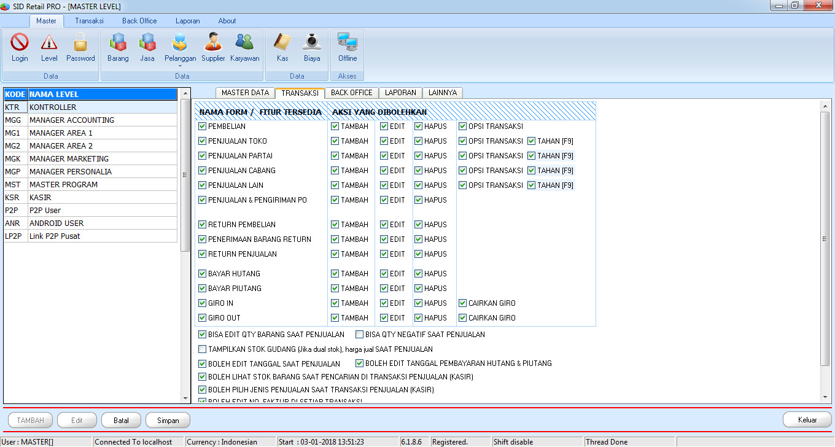
Task: Click the Batal button
Action: click(121, 421)
